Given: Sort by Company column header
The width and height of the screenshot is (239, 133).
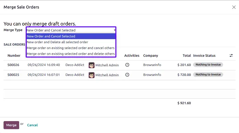Looking at the screenshot, I should (x=151, y=55).
